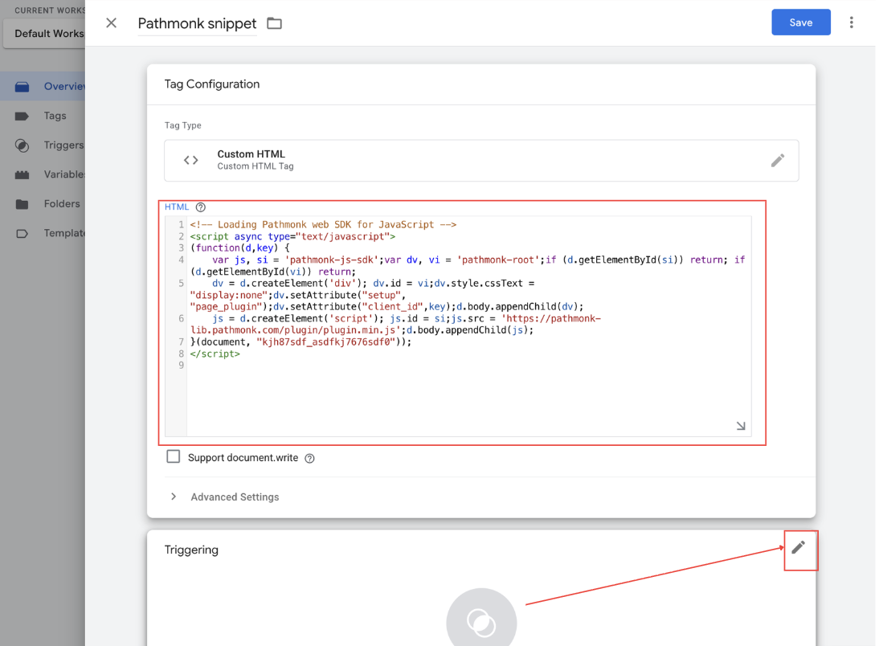Screen dimensions: 879x646
Task: Click the folder icon next to the tag name
Action: point(274,23)
